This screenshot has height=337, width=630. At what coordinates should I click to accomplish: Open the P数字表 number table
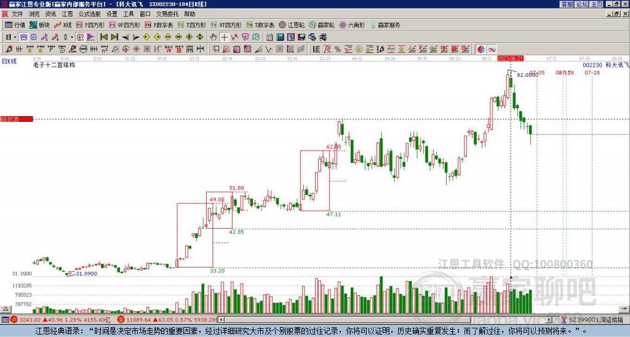(159, 25)
